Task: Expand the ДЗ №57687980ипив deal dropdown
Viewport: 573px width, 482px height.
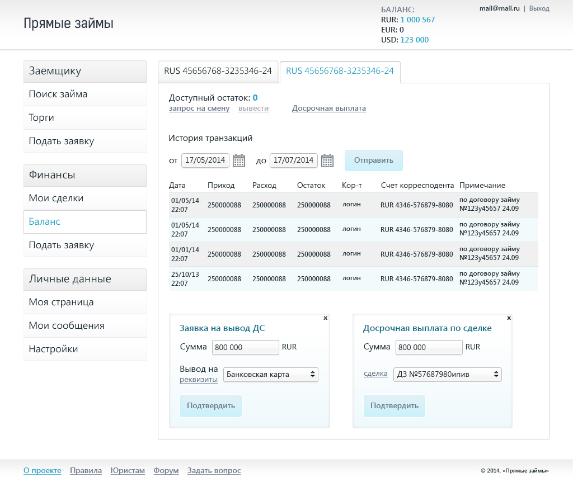Action: point(447,374)
